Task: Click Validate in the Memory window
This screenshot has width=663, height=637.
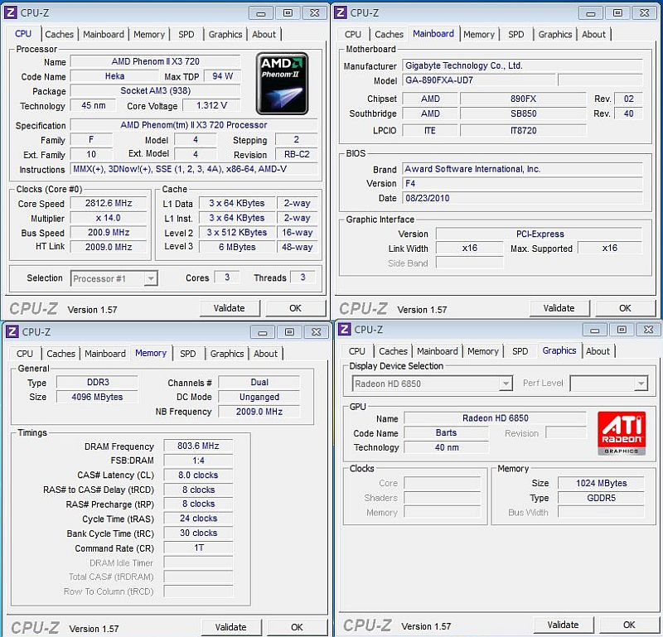Action: point(231,627)
